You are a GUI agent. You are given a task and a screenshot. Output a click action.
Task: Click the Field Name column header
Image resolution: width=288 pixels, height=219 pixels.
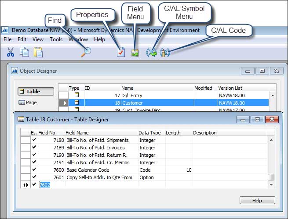click(x=77, y=133)
